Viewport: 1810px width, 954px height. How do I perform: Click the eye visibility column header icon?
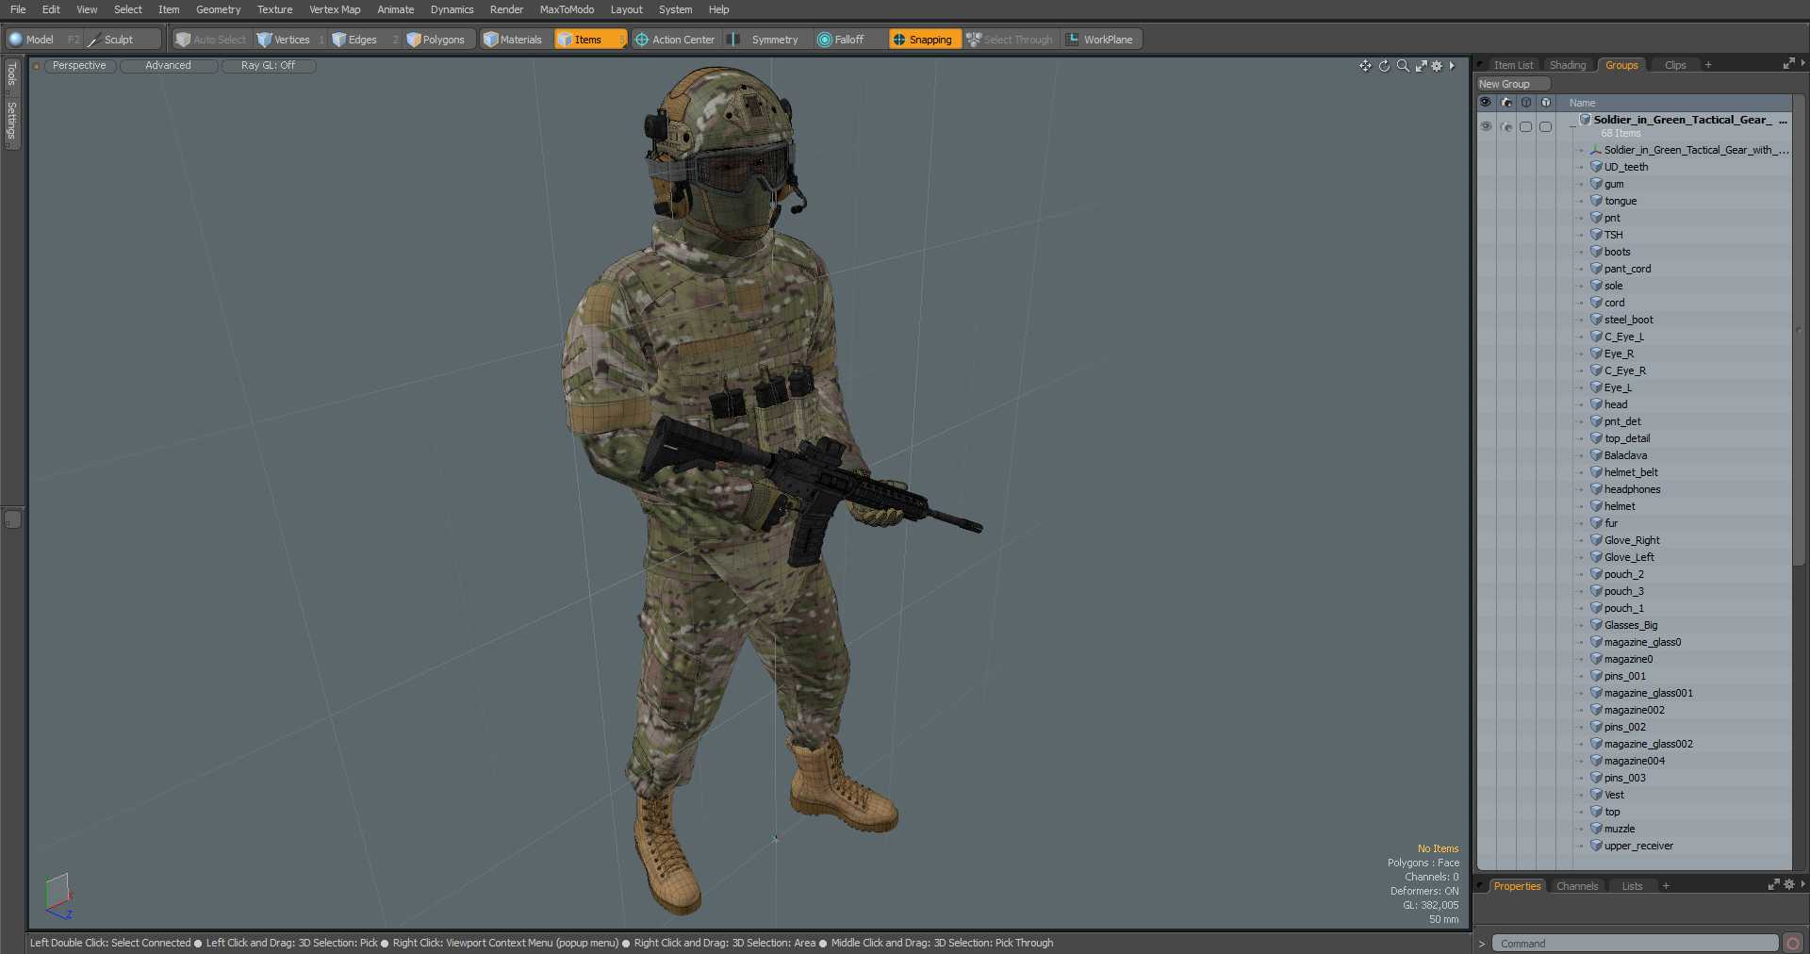point(1486,103)
